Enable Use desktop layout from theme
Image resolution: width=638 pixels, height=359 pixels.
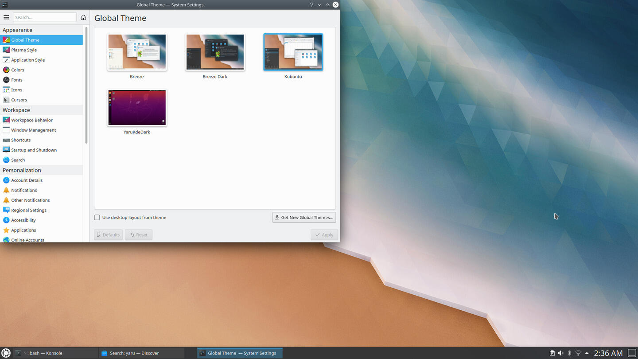[97, 218]
